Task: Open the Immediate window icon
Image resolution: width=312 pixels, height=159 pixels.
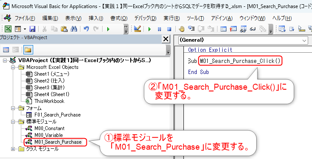Action: tap(233, 29)
